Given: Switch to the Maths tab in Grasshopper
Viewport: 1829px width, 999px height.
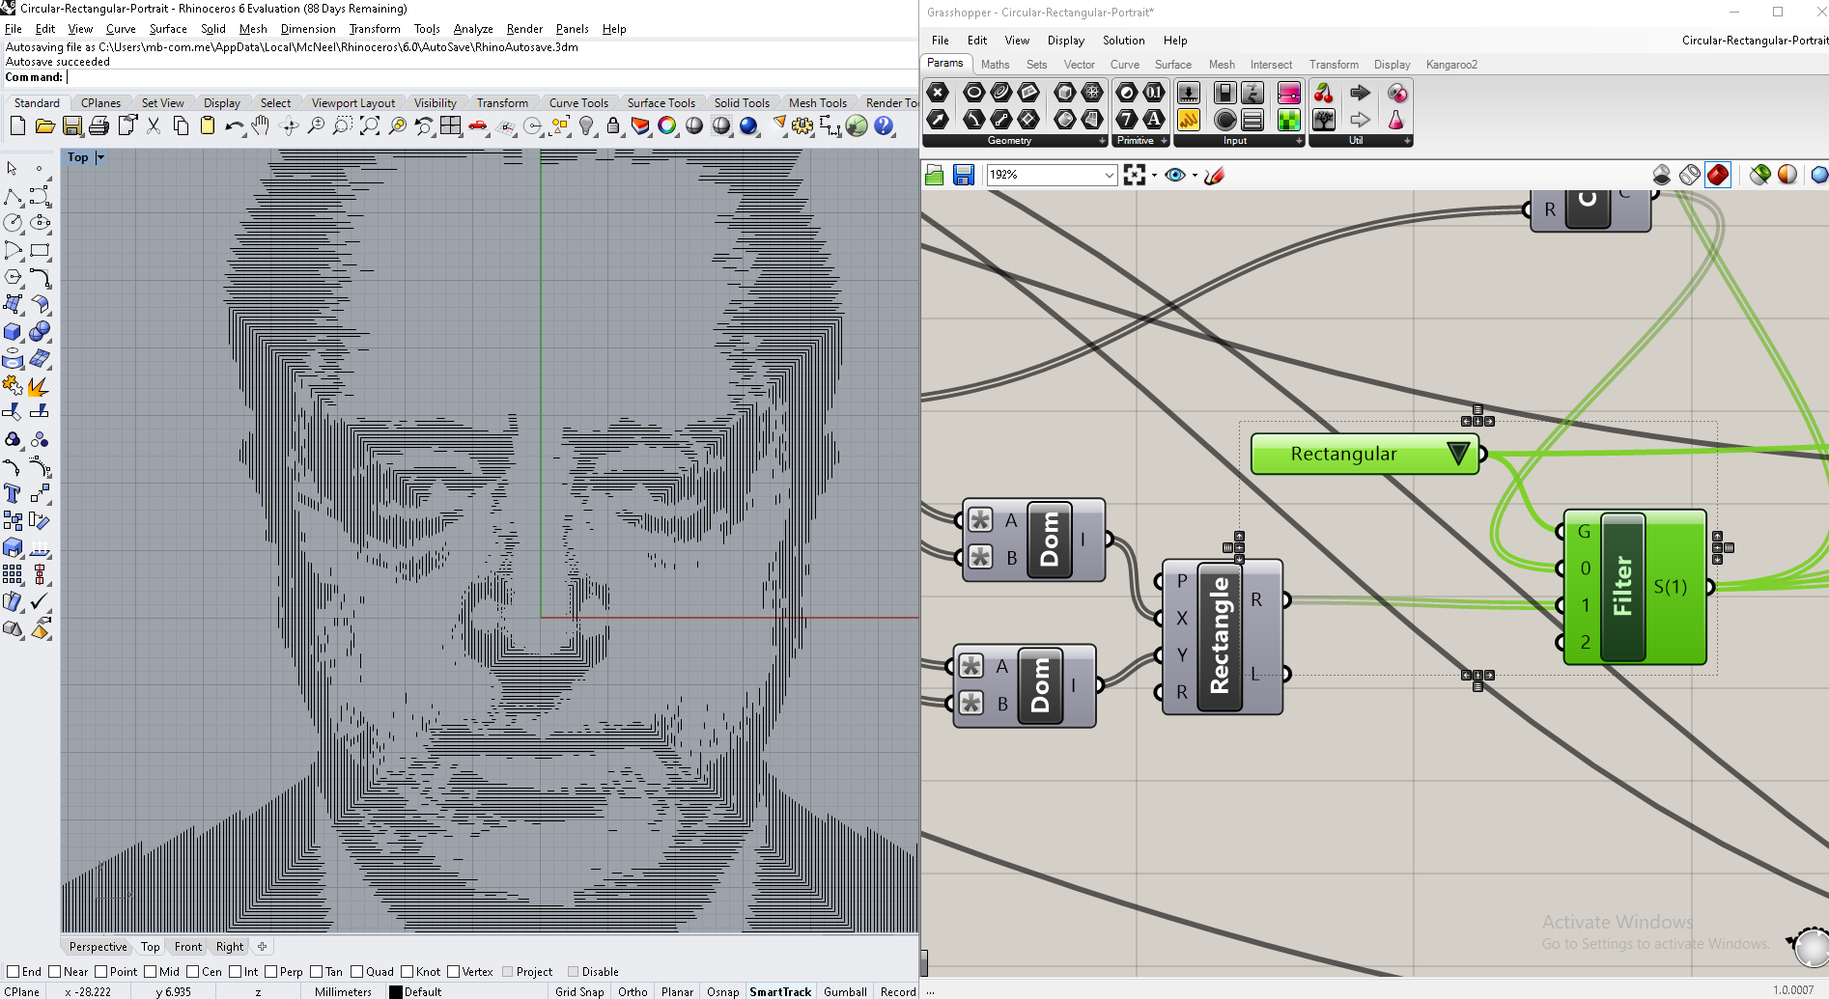Looking at the screenshot, I should pos(995,65).
